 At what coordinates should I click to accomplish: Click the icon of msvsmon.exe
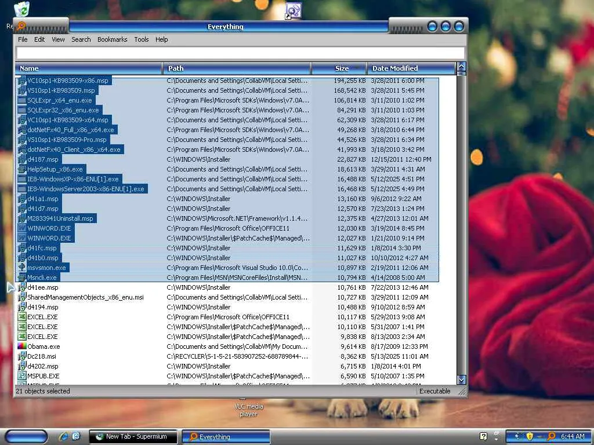22,268
